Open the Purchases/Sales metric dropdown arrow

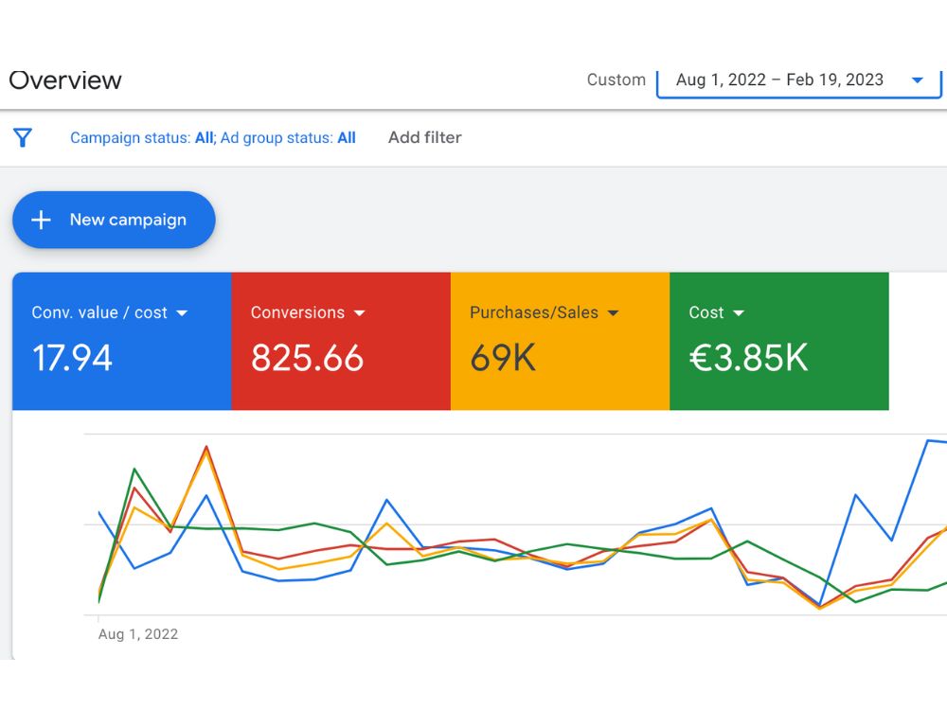tap(613, 312)
